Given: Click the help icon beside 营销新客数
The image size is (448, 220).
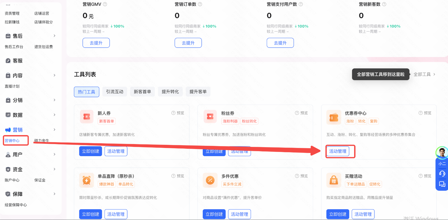Looking at the screenshot, I should pos(384,4).
